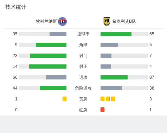Open the 埃科兰纳斯 team name link
This screenshot has width=167, height=133.
(x=46, y=21)
